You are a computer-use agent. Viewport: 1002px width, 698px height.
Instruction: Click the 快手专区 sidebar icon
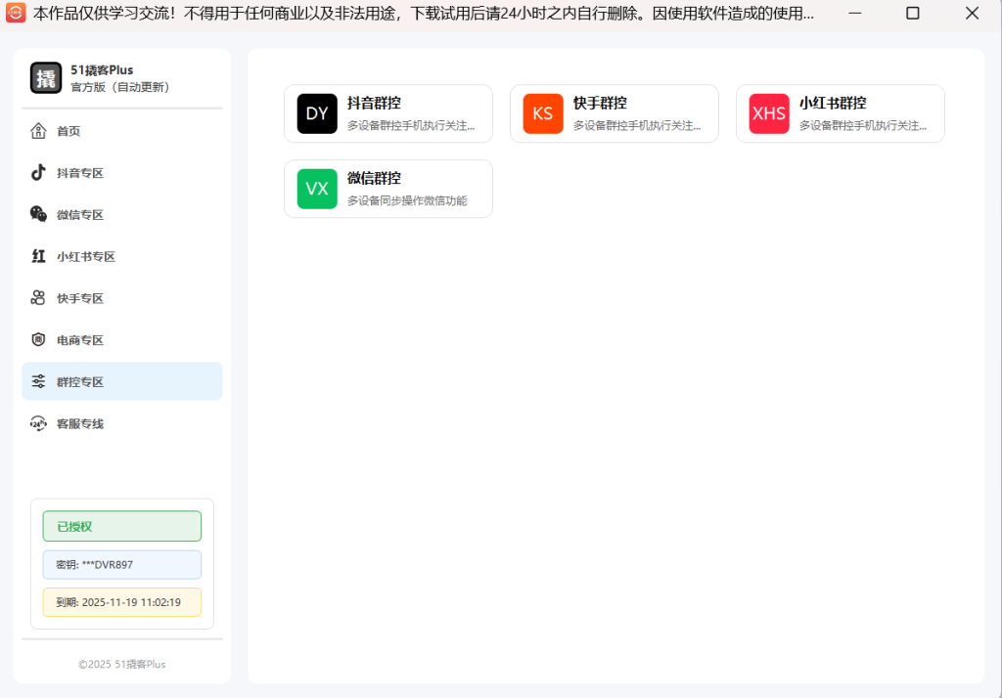point(38,298)
